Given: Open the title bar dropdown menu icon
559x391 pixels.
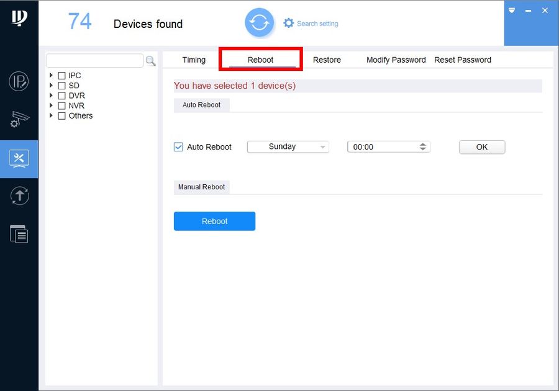Looking at the screenshot, I should tap(512, 11).
